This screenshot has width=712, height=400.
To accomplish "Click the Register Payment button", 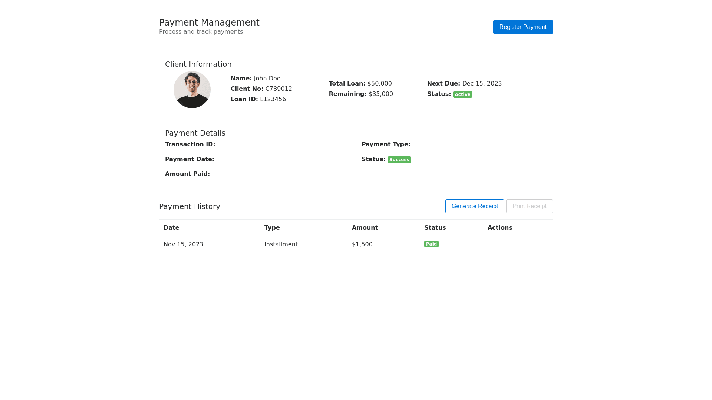I will click(523, 27).
